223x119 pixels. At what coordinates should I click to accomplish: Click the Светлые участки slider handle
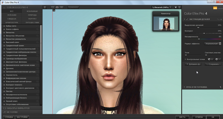pos(206,55)
